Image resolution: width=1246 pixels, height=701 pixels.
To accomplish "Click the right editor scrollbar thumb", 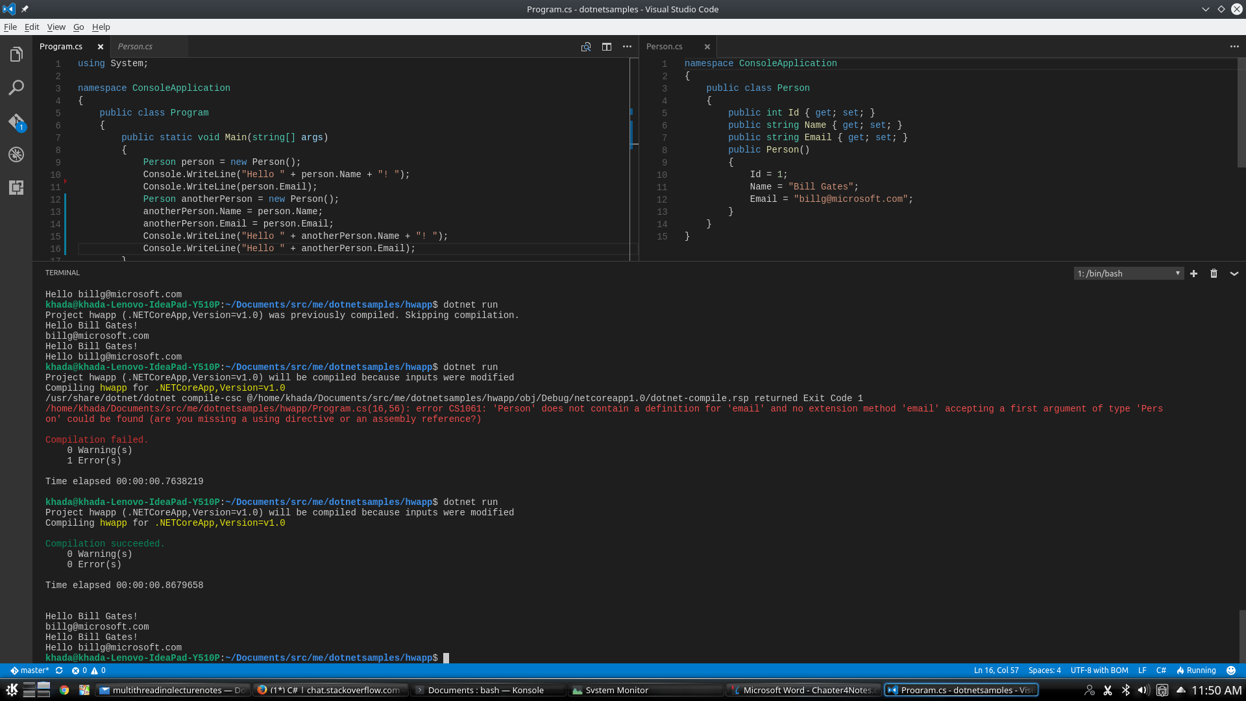I will click(1241, 113).
